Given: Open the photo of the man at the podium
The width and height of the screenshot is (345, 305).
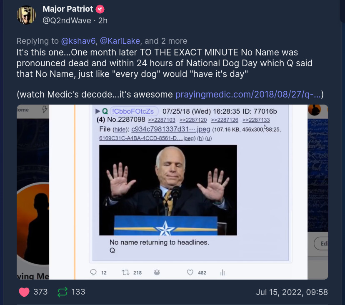Looking at the screenshot, I should coord(168,190).
